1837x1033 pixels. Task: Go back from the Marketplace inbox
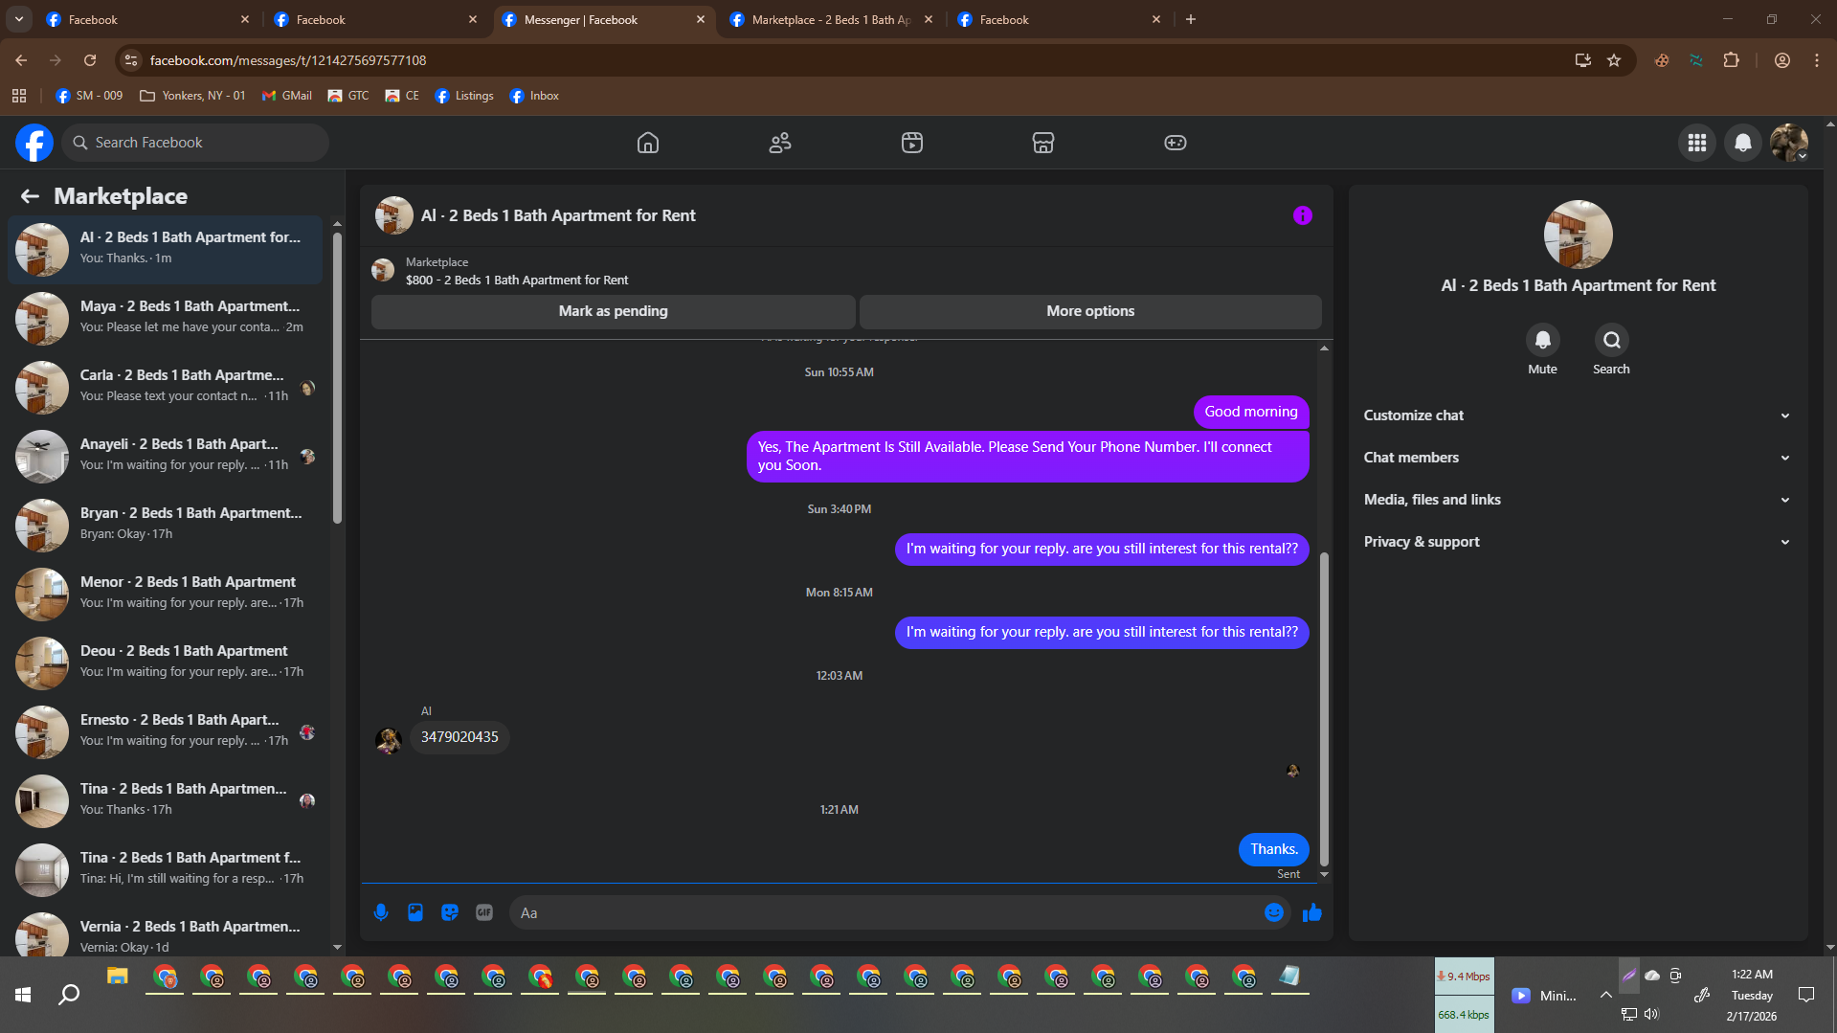(30, 196)
